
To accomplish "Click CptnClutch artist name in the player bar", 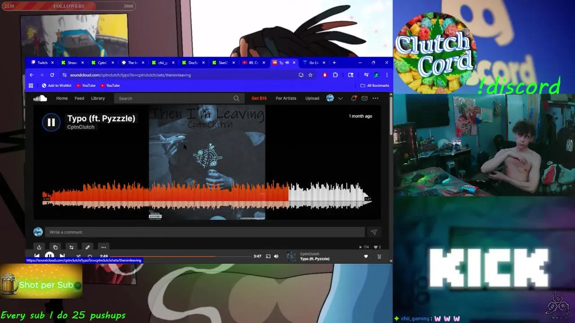I will point(310,254).
